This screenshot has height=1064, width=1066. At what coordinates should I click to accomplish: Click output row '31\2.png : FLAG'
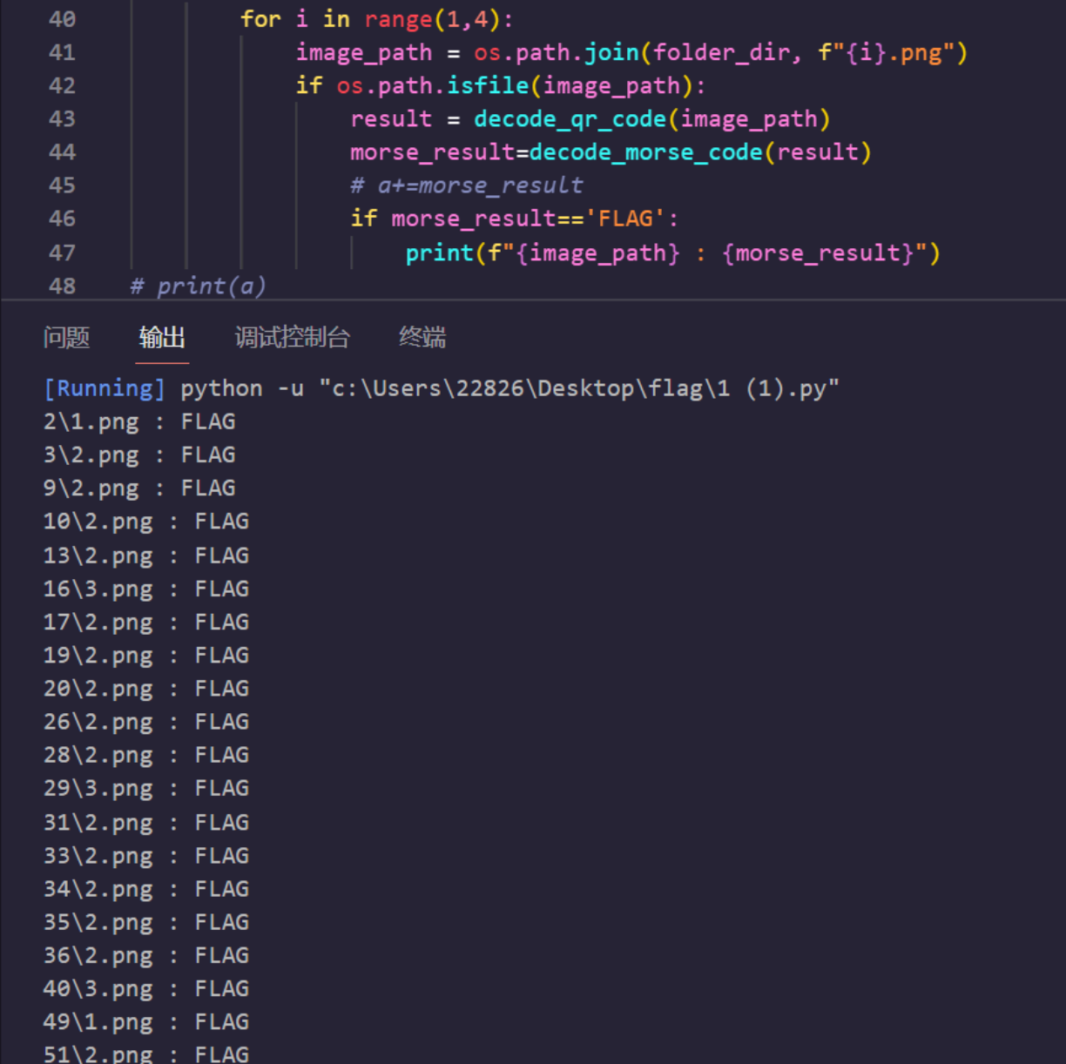pos(146,822)
